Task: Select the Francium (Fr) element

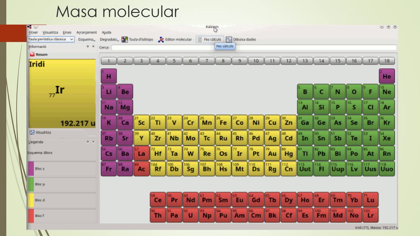Action: click(x=109, y=169)
